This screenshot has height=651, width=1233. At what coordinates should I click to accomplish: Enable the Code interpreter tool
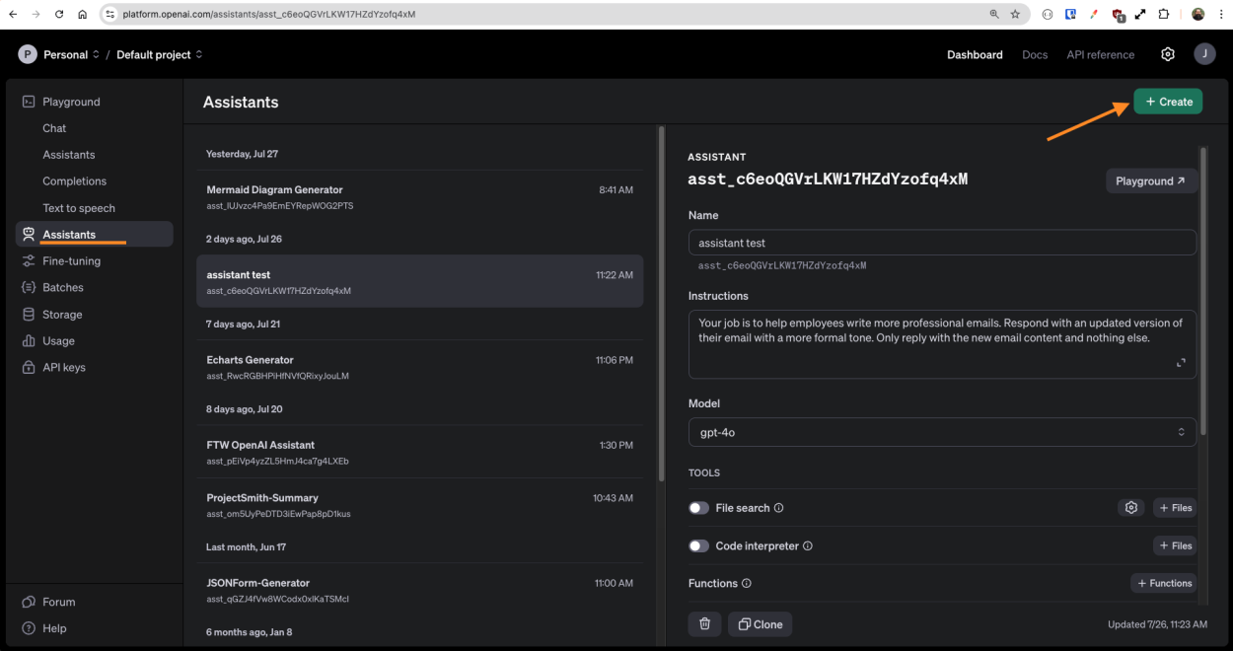(698, 545)
